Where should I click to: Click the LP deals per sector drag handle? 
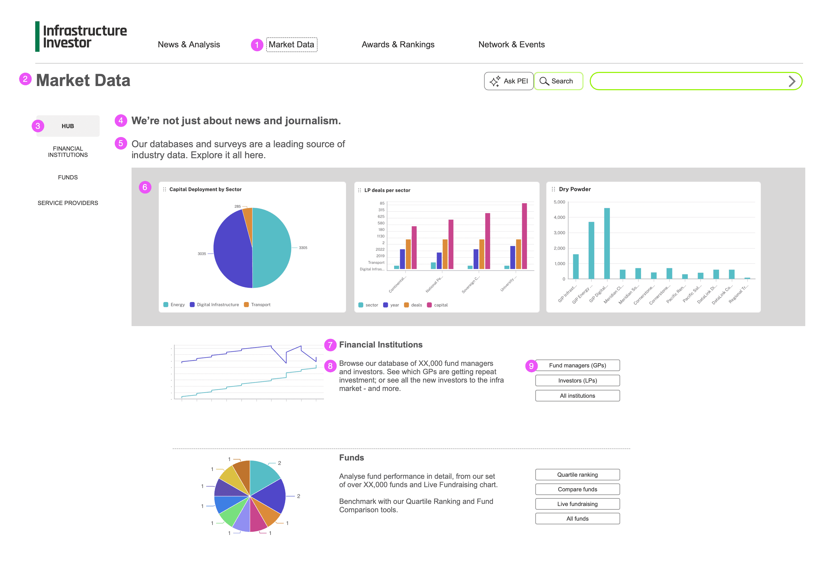(360, 190)
